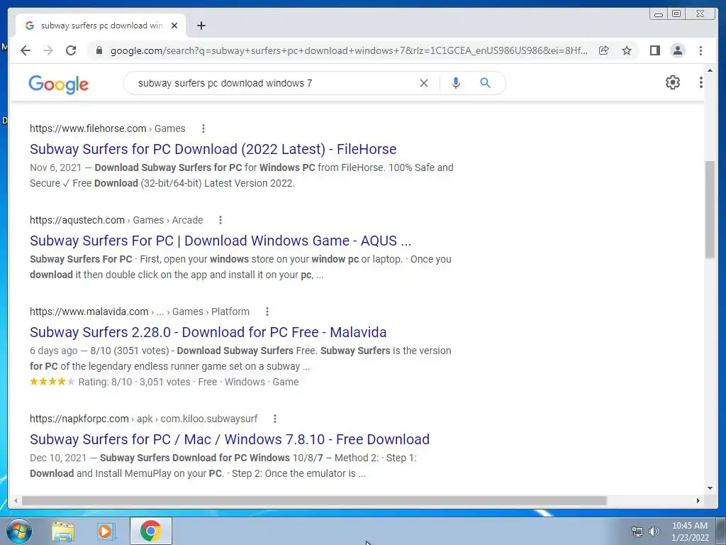
Task: Click the browser forward arrow
Action: [48, 50]
